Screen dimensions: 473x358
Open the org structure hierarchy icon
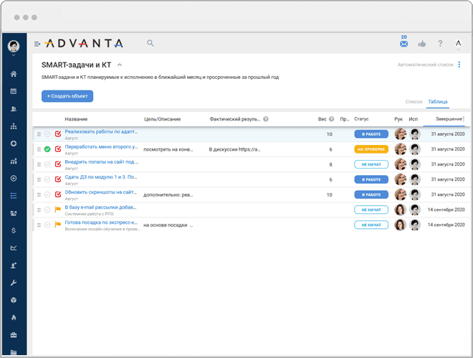tap(14, 126)
